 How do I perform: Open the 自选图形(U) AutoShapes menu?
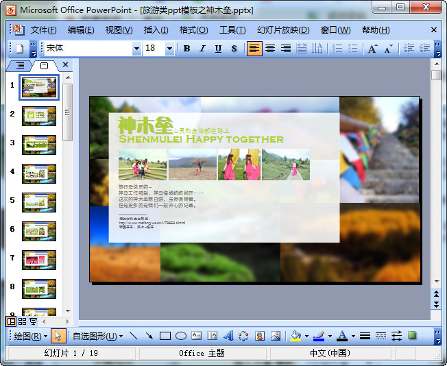97,337
